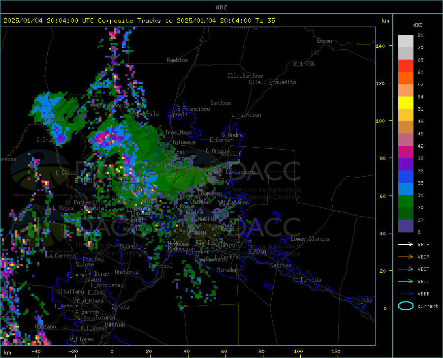443x358 pixels.
Task: Click the 'Potrerillos' place label
Action: [90, 202]
